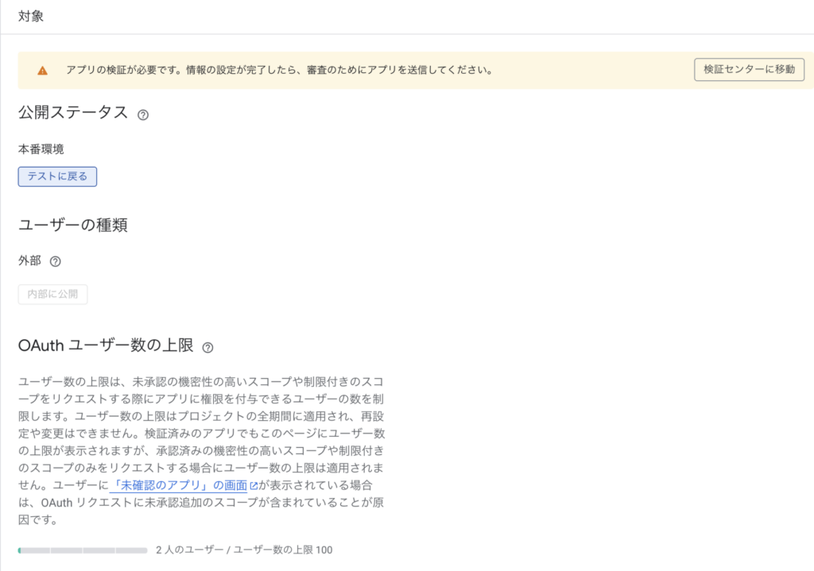Click the アプリの検証が必要です warning message
The height and width of the screenshot is (571, 814).
[279, 70]
